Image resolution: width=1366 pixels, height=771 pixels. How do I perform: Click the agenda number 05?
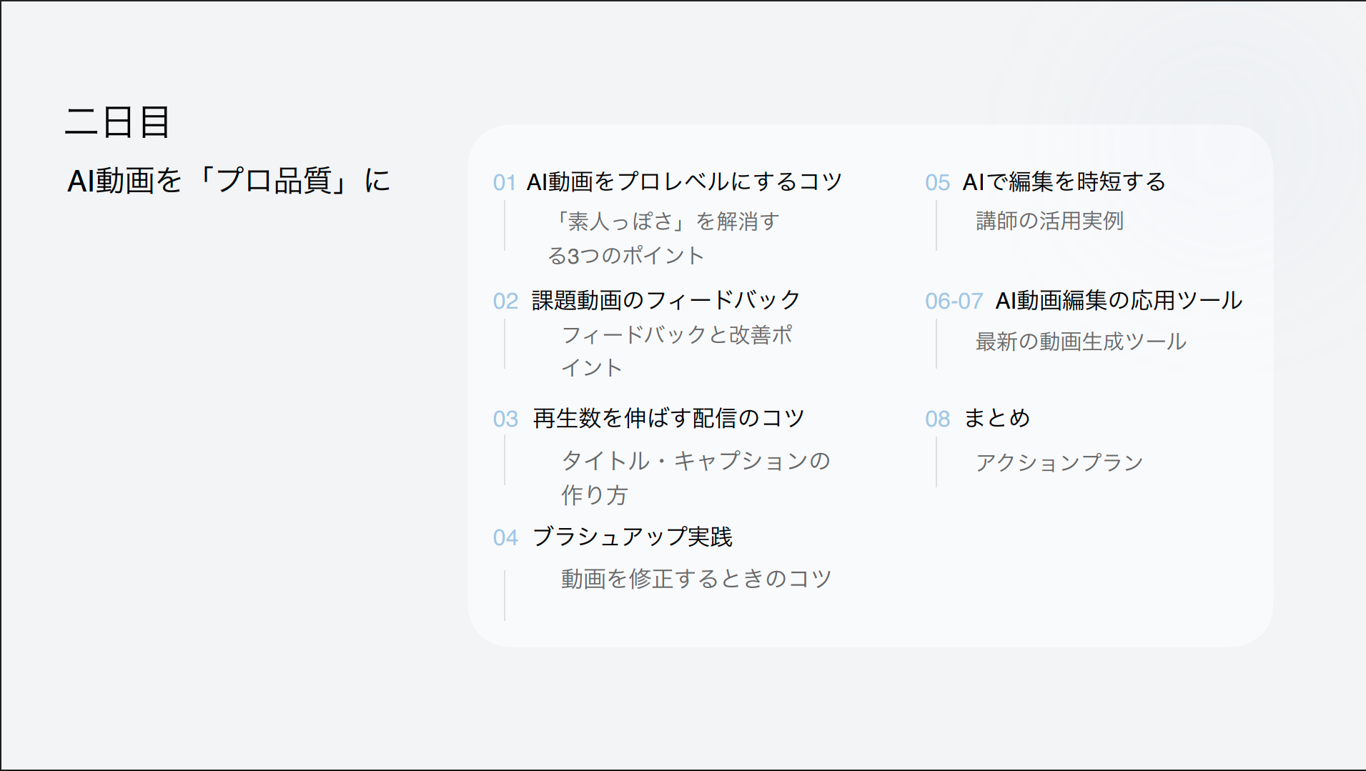[x=937, y=183]
